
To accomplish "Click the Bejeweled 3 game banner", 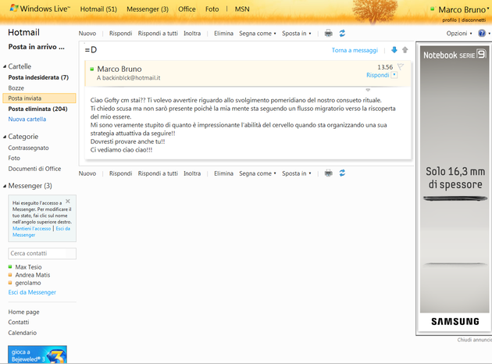I will click(x=37, y=355).
